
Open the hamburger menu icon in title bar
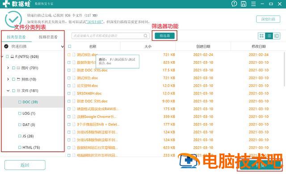point(253,4)
